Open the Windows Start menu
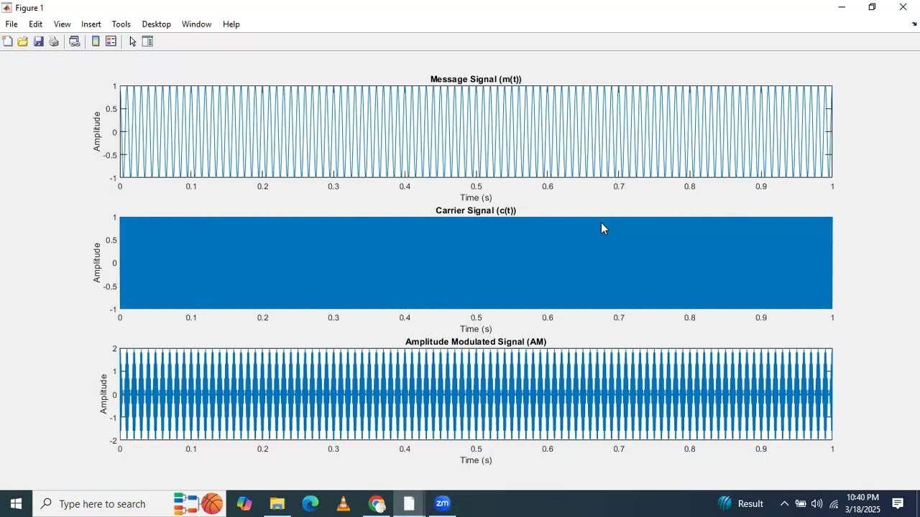Screen dimensions: 920x517 tap(16, 504)
